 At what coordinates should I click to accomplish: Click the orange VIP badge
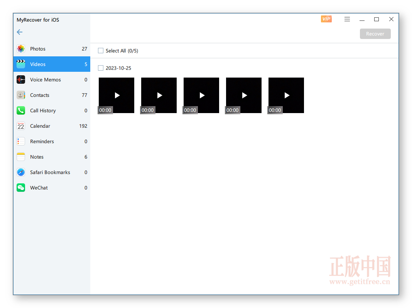(326, 19)
